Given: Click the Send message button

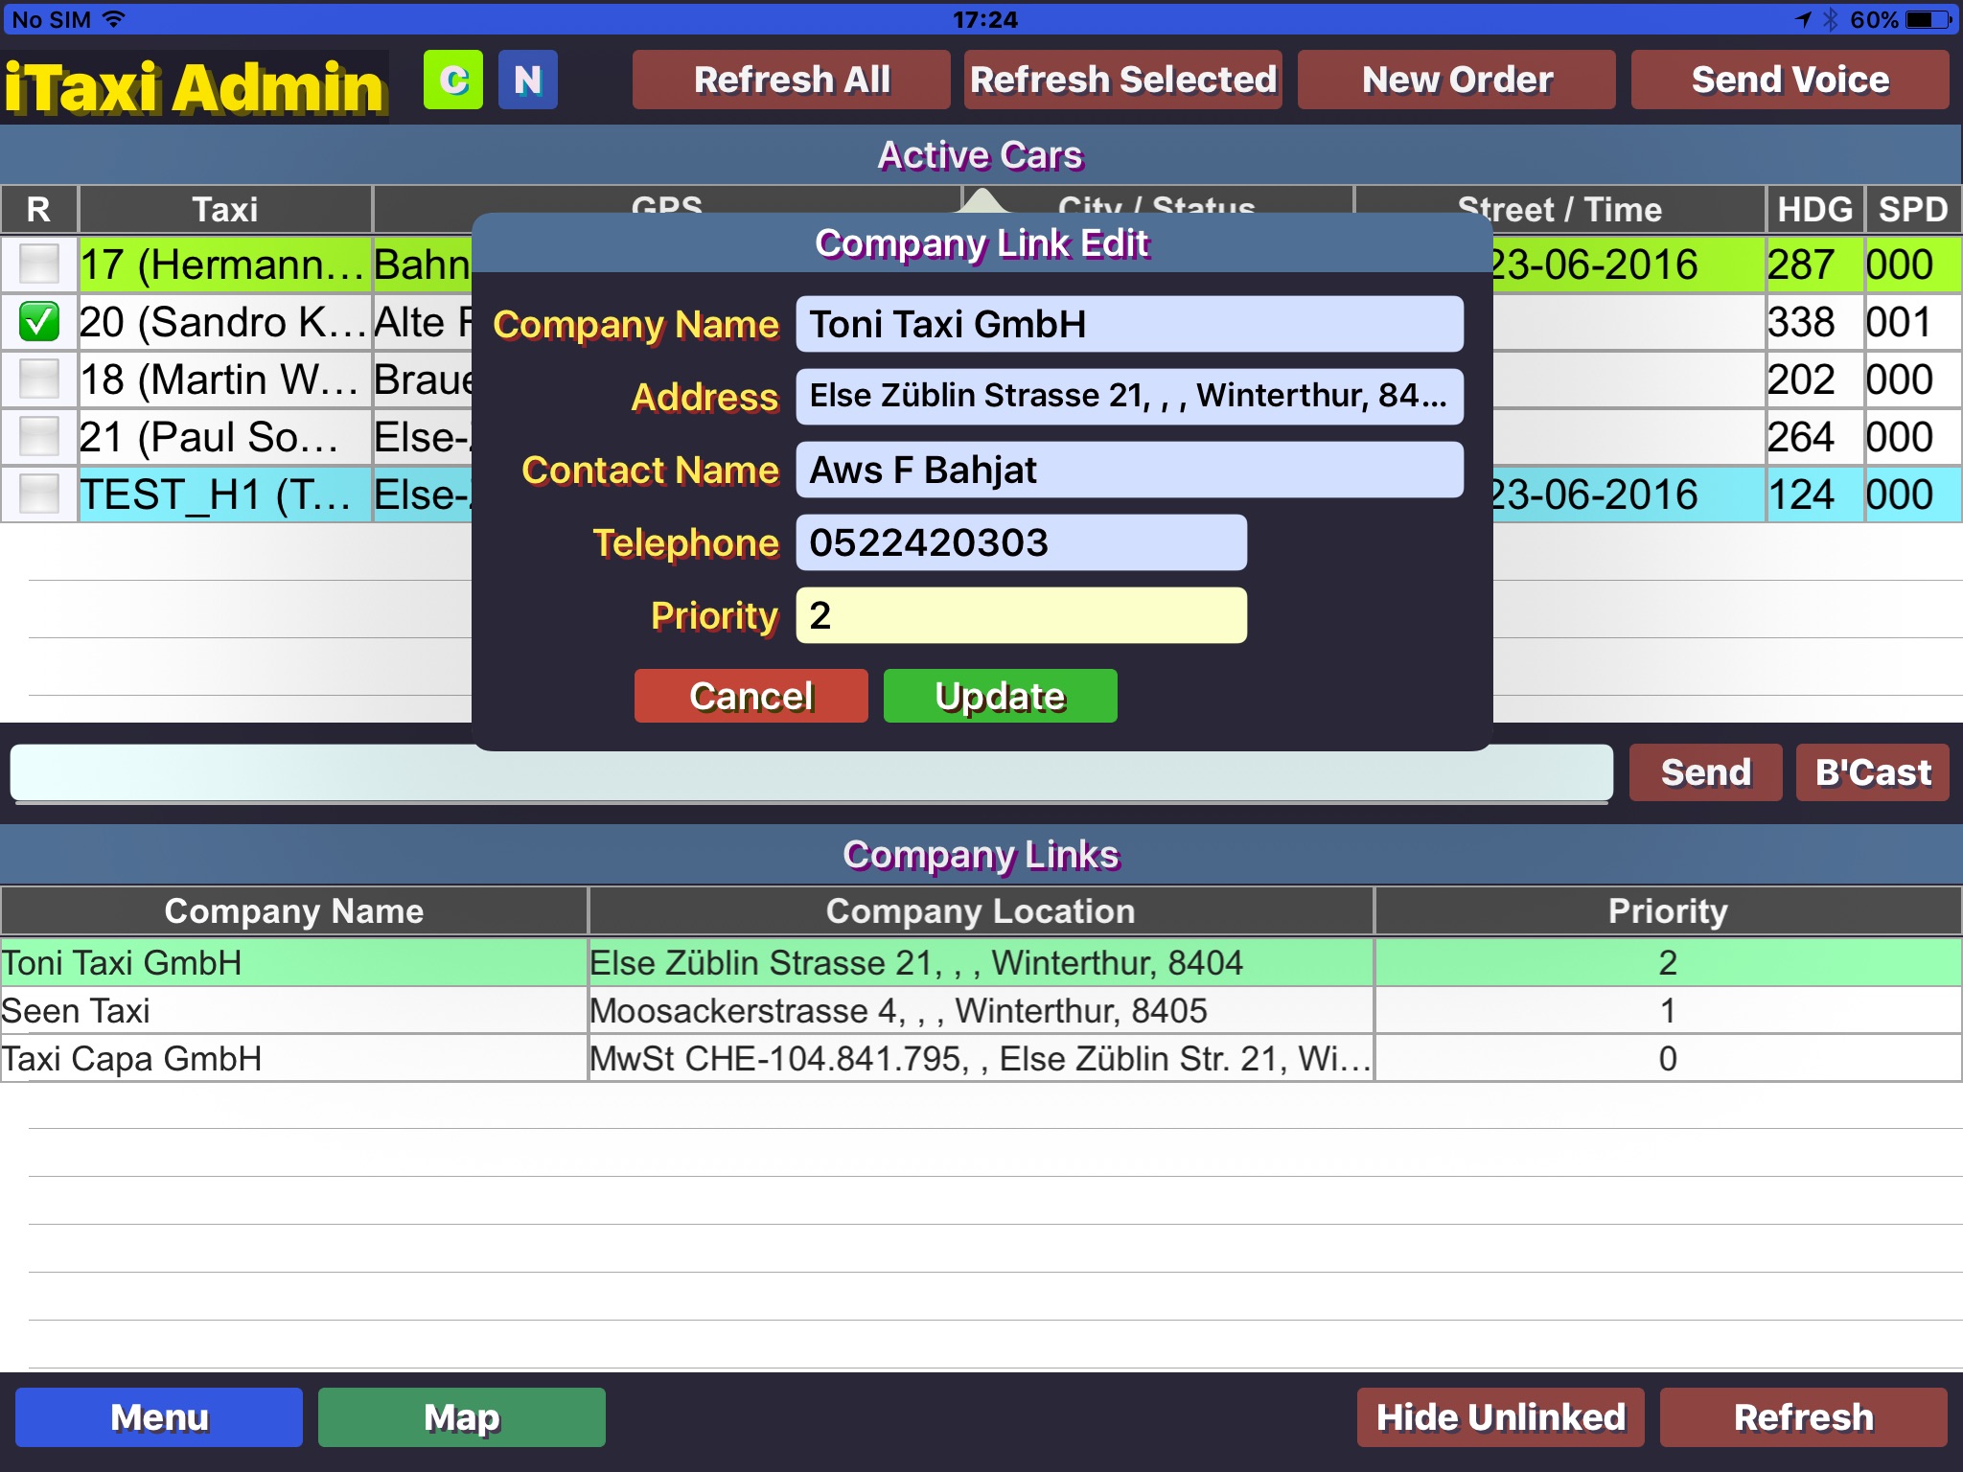Looking at the screenshot, I should (x=1706, y=772).
